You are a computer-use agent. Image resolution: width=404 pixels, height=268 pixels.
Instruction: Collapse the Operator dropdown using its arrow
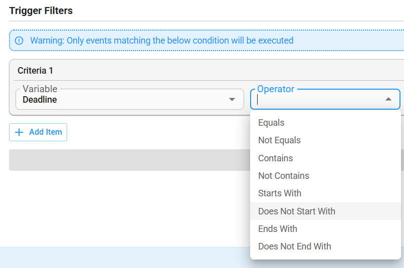click(388, 99)
